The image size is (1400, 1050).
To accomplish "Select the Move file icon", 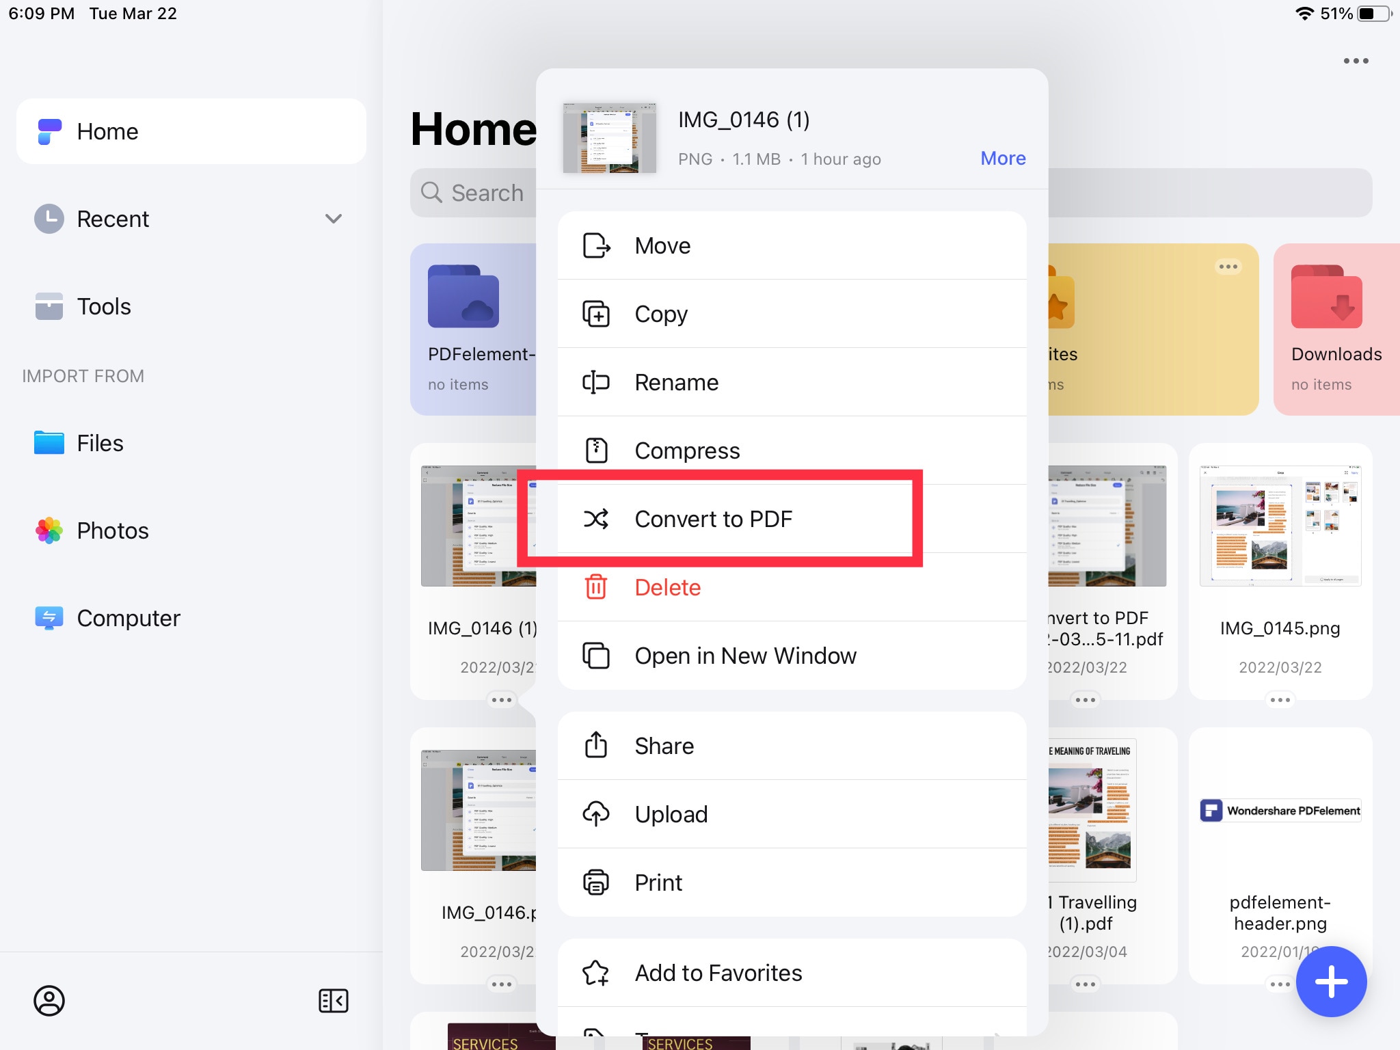I will point(596,245).
